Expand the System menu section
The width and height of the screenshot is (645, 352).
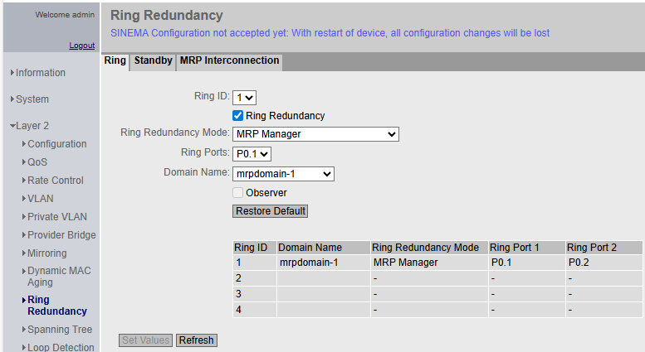coord(32,99)
